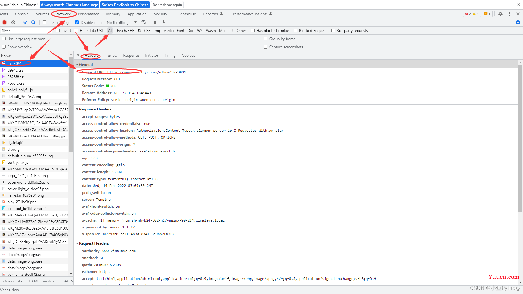This screenshot has width=523, height=294.
Task: Check Has blocked cookies
Action: click(253, 30)
